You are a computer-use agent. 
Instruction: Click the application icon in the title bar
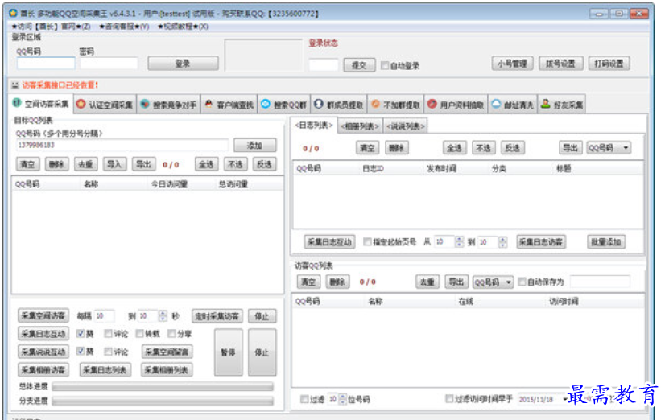coord(13,14)
